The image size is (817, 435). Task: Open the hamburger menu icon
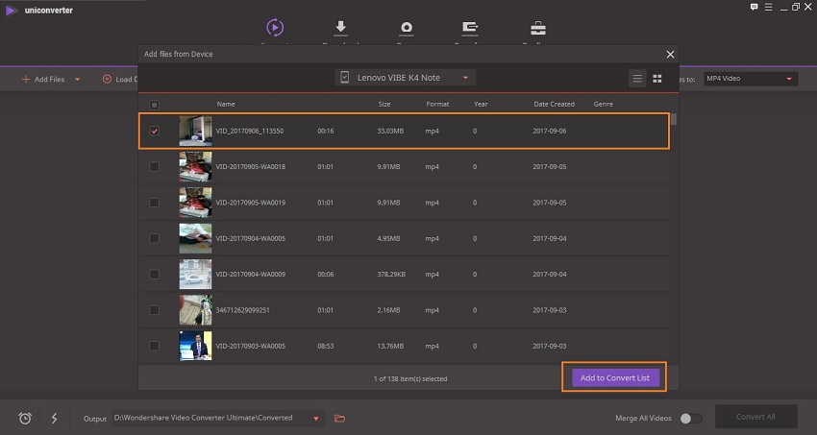point(769,7)
